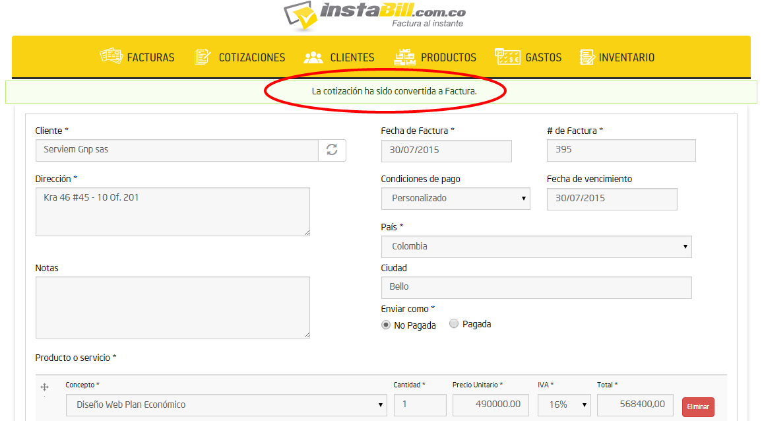Click the Productos boxes icon
The height and width of the screenshot is (421, 762).
(x=404, y=57)
